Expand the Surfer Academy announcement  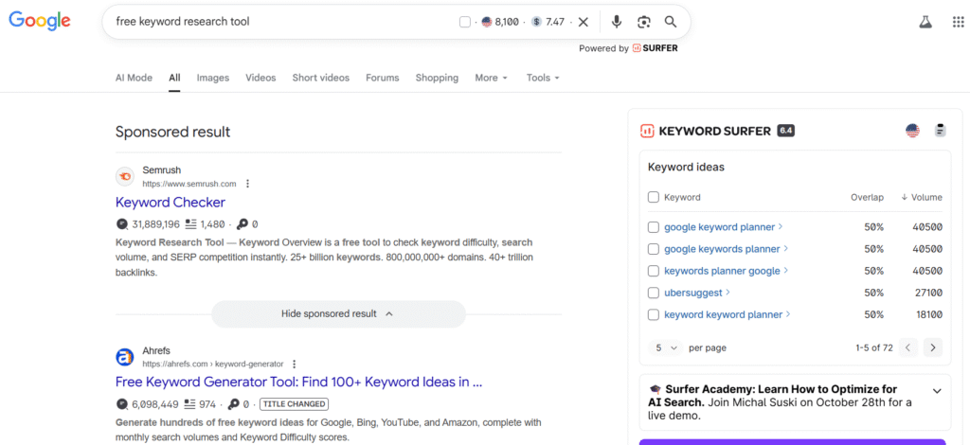937,390
